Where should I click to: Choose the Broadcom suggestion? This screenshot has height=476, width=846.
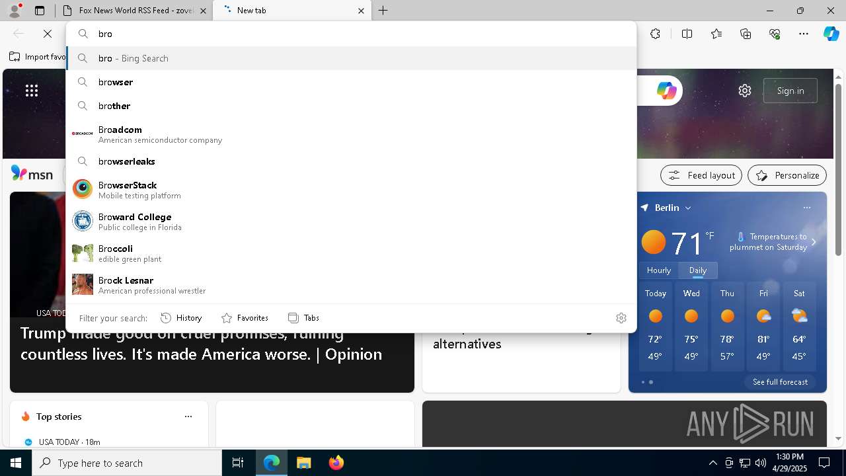pos(352,134)
